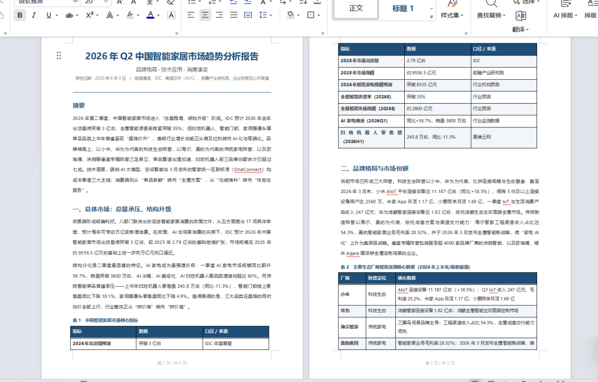Toggle center alignment
598x382 pixels.
[x=205, y=16]
